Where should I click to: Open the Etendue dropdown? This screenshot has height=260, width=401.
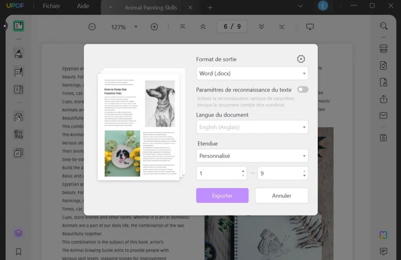point(252,156)
